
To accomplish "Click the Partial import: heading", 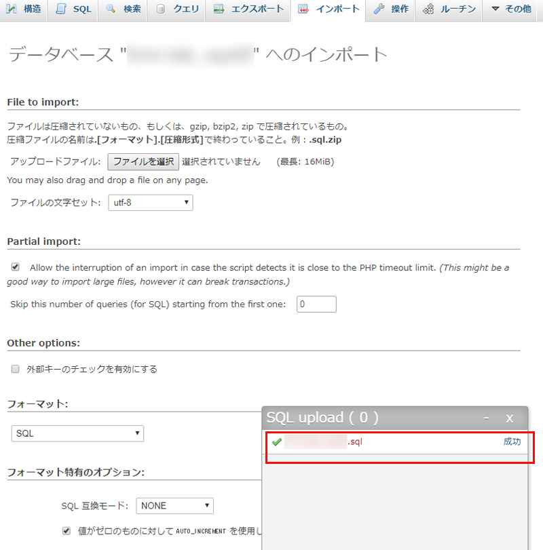I will 44,241.
